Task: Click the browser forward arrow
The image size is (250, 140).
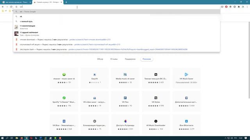Action: [x=7, y=7]
